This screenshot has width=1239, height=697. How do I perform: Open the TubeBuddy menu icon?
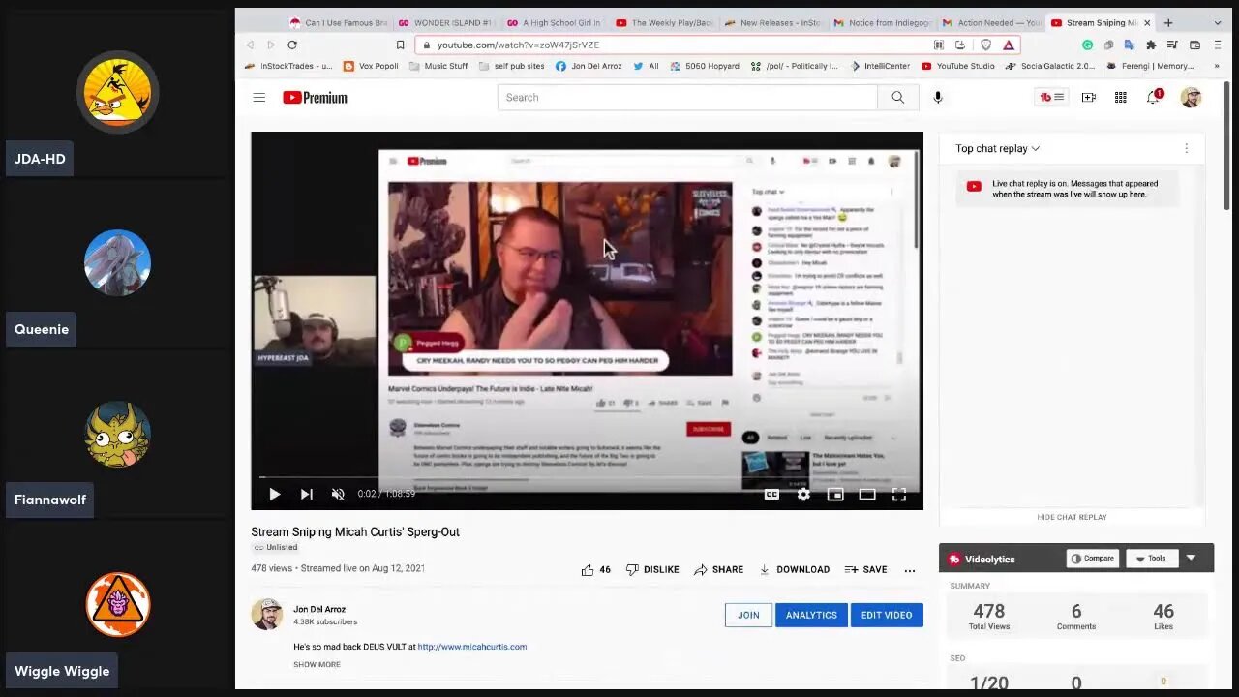1051,97
